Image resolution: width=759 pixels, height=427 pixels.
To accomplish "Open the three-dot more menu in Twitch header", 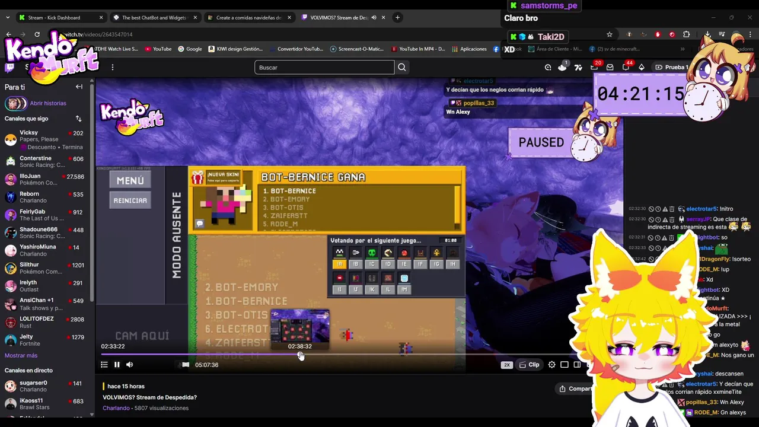I will click(x=112, y=68).
